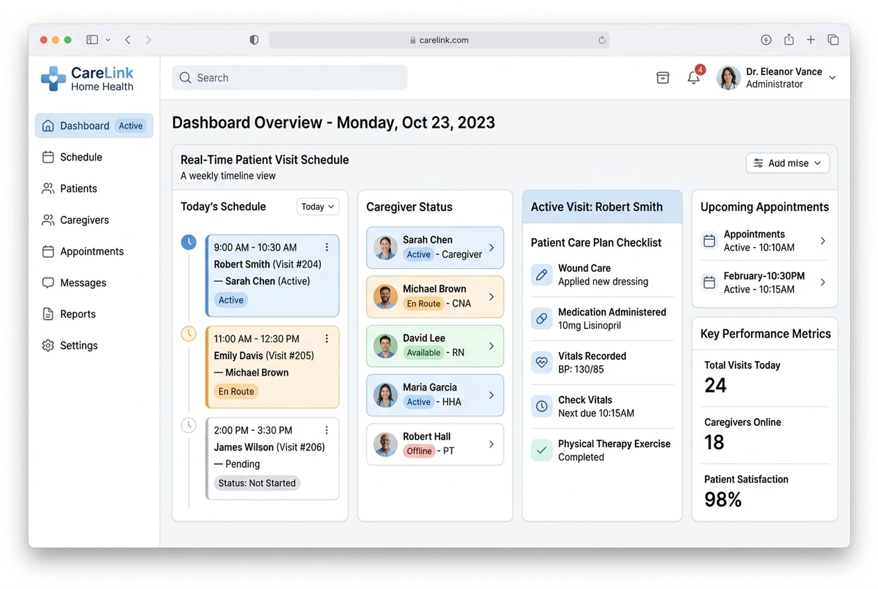Click the Safari downloads icon
878x589 pixels.
click(766, 40)
